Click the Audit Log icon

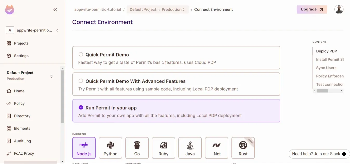(9, 141)
